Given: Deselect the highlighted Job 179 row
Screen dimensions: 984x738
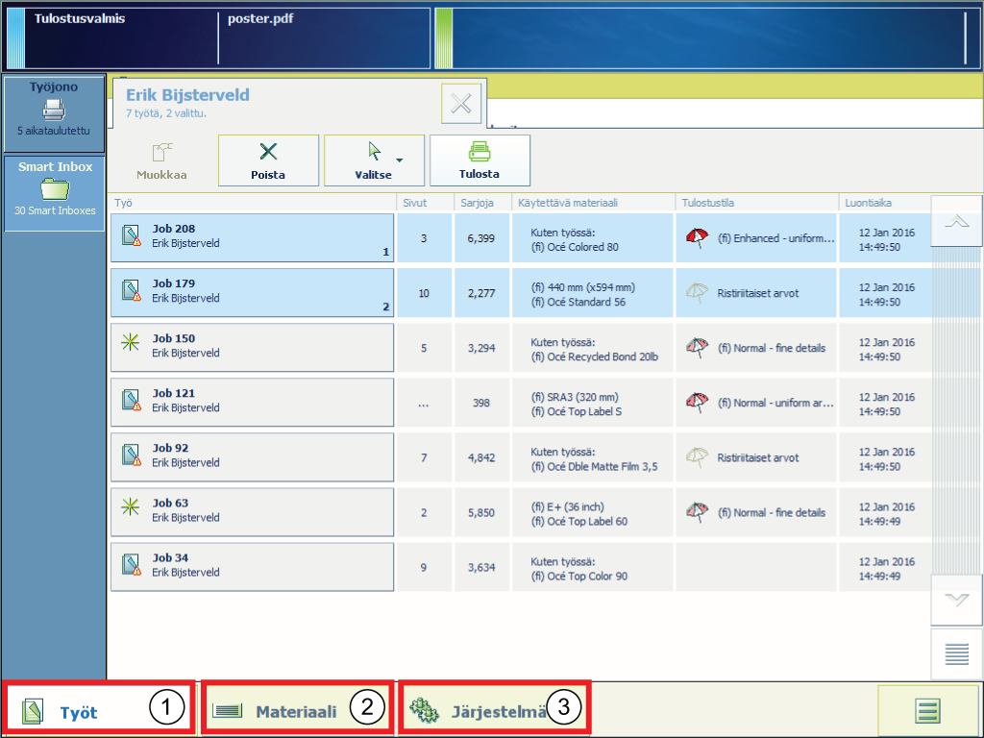Looking at the screenshot, I should pos(252,292).
